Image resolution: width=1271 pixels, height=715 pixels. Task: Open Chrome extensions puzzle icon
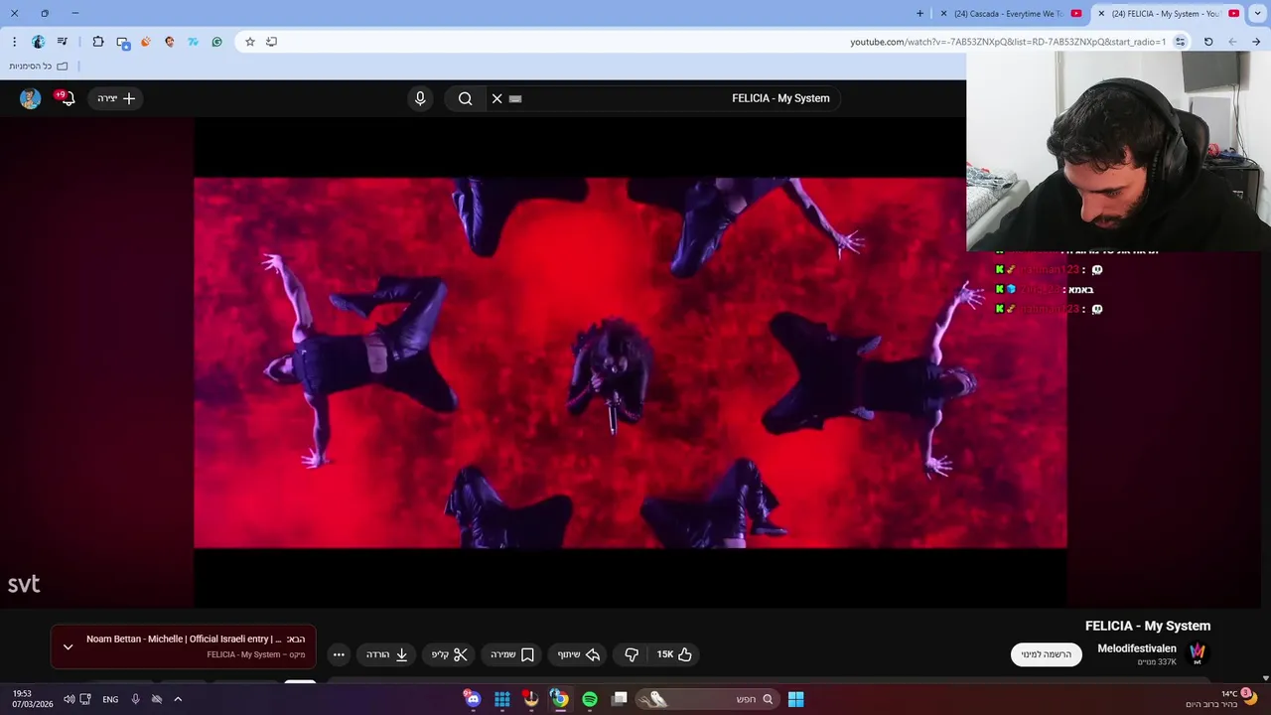[x=98, y=42]
